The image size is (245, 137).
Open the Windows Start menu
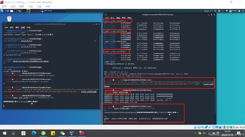5,133
